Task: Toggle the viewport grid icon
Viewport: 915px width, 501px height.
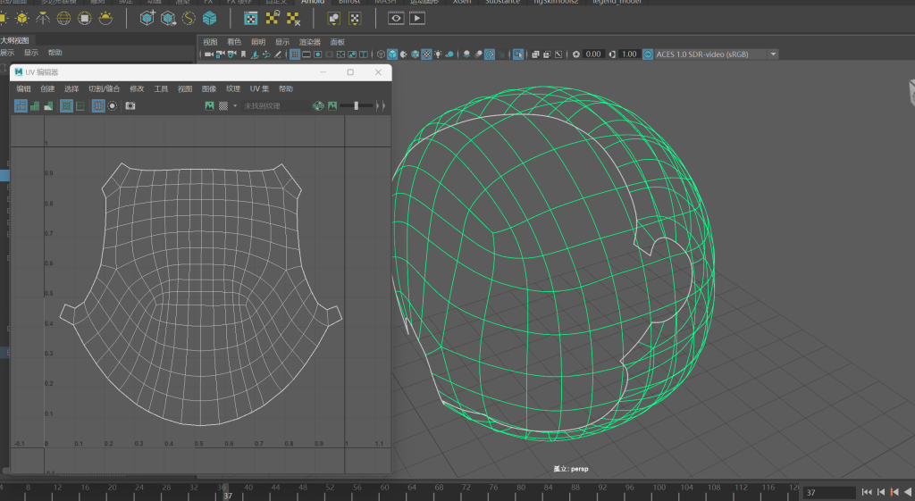Action: coord(295,54)
